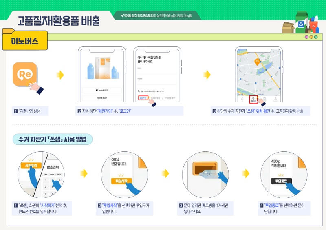Click the vending machine image in first phone
326x230 pixels.
103,68
